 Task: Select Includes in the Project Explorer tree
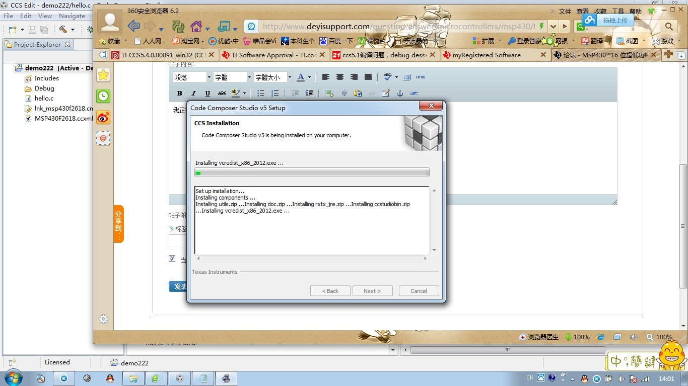[x=46, y=78]
